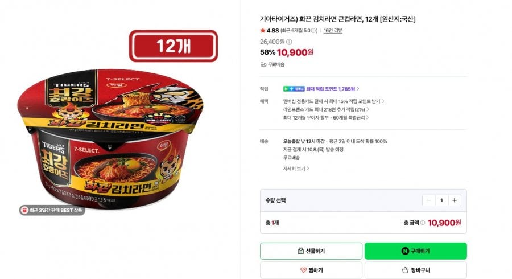Click the 무료배송 delivery truck icon

pos(263,65)
